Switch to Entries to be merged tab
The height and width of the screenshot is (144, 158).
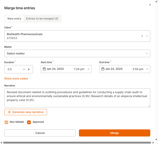pos(42,19)
